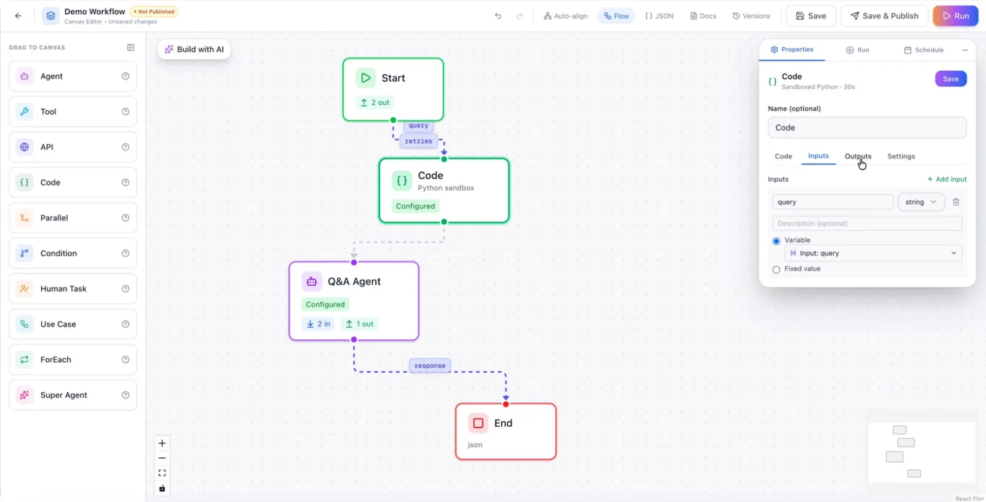986x502 pixels.
Task: Go back using the left arrow icon
Action: click(18, 16)
